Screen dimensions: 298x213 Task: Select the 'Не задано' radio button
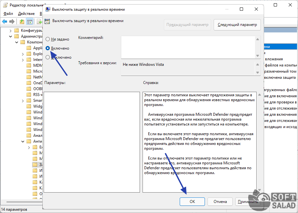(x=48, y=39)
